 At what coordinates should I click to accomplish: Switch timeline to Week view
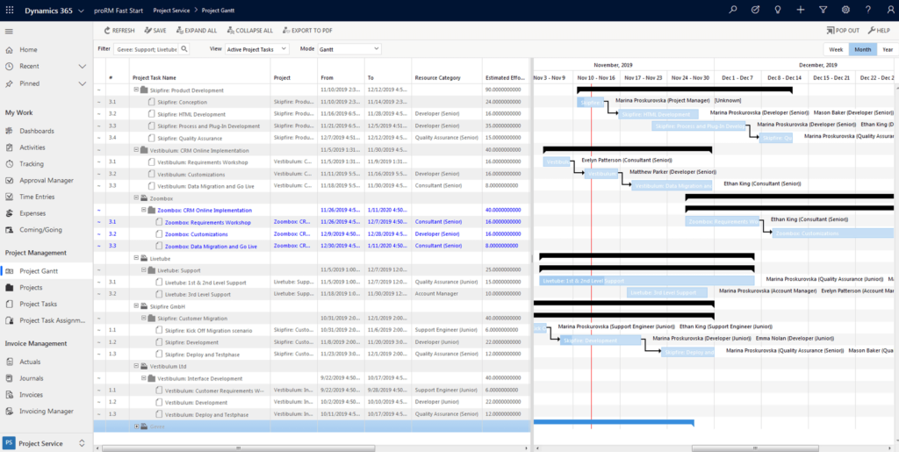pyautogui.click(x=836, y=49)
